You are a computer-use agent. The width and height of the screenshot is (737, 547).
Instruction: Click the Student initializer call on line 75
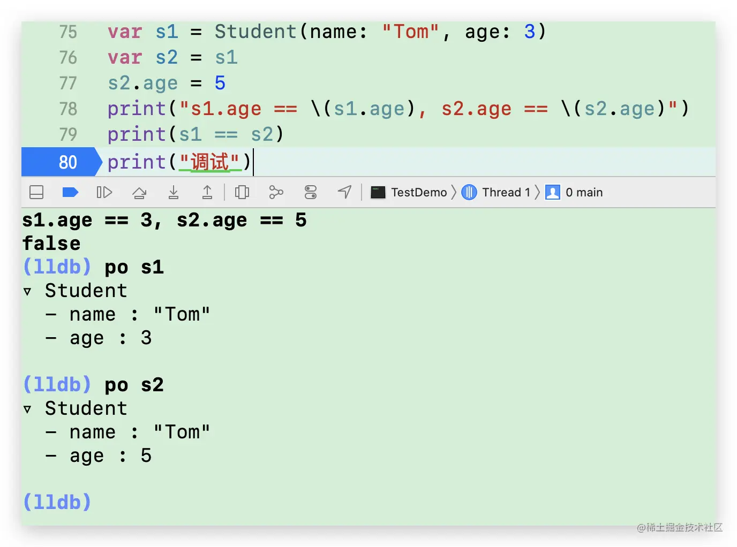pyautogui.click(x=380, y=32)
